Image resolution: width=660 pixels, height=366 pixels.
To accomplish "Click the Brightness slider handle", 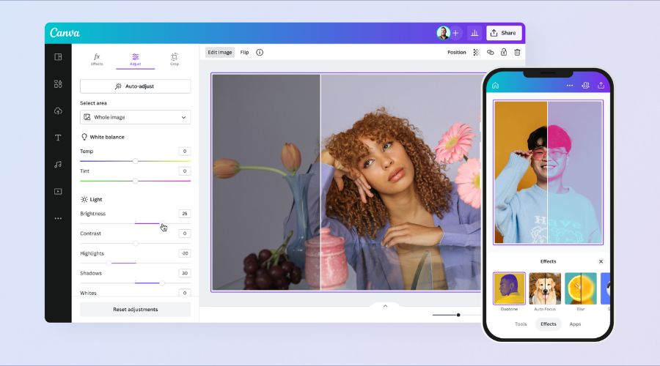I will 162,223.
